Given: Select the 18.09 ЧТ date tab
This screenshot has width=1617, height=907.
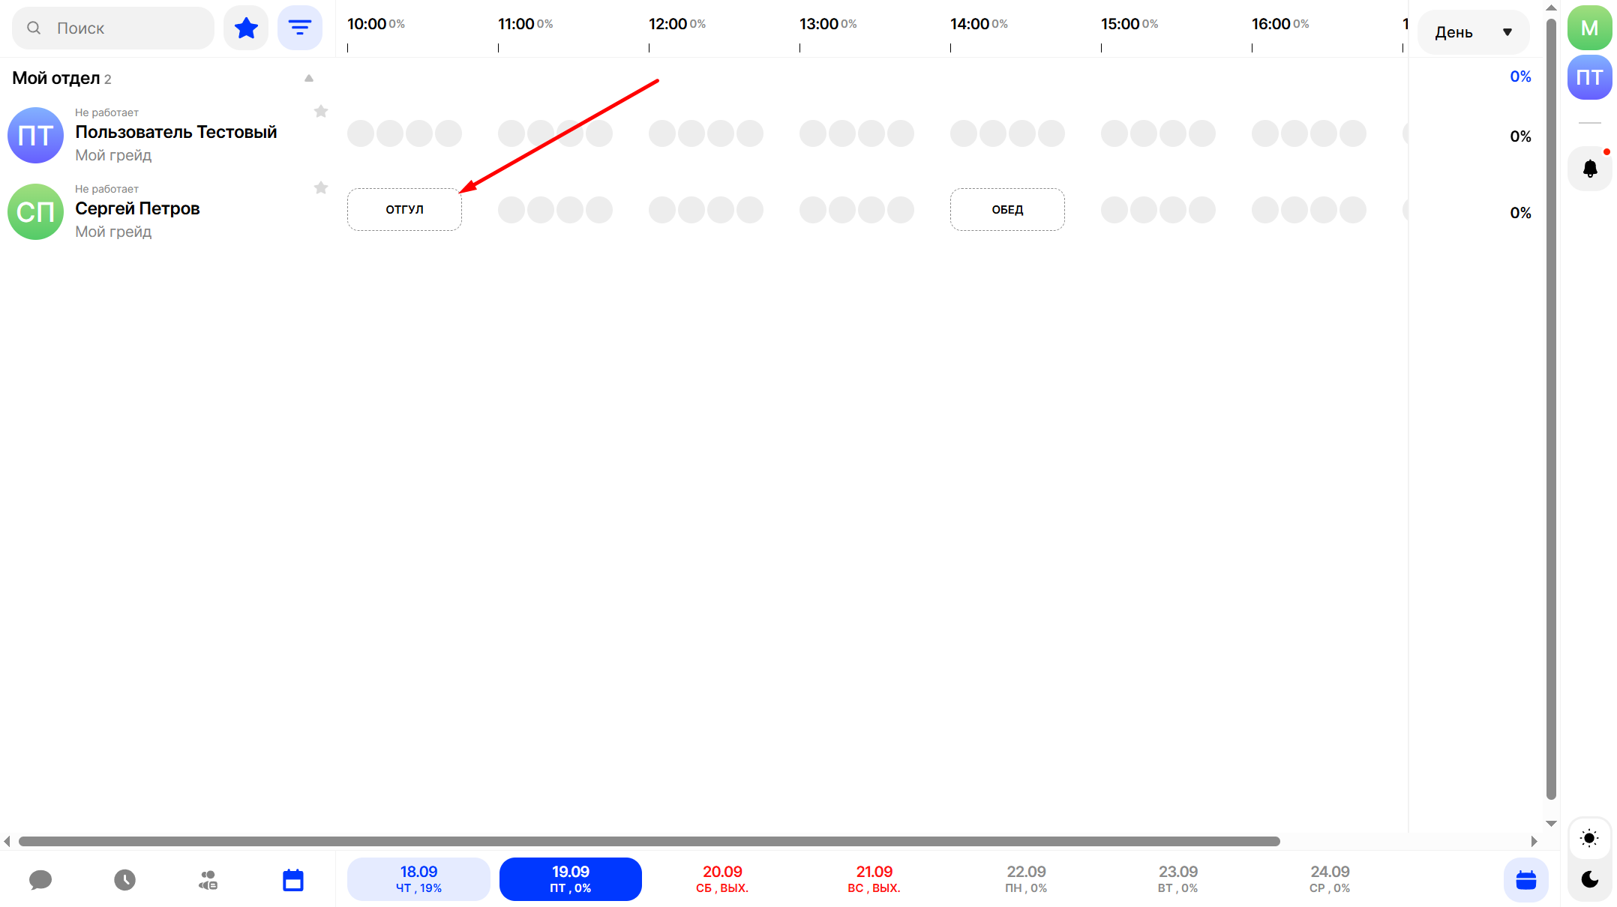Looking at the screenshot, I should [x=418, y=879].
